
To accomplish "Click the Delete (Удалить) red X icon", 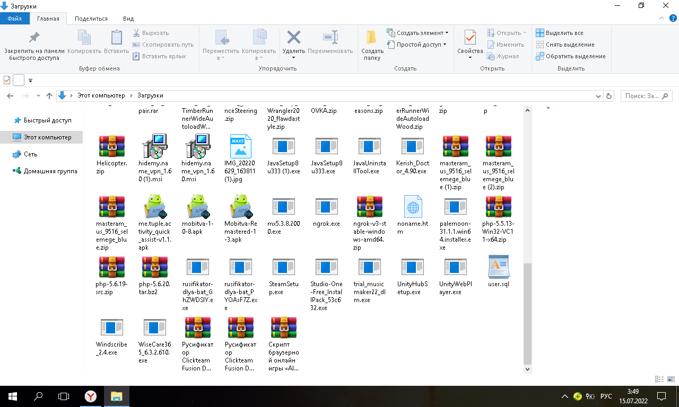I will (x=293, y=38).
